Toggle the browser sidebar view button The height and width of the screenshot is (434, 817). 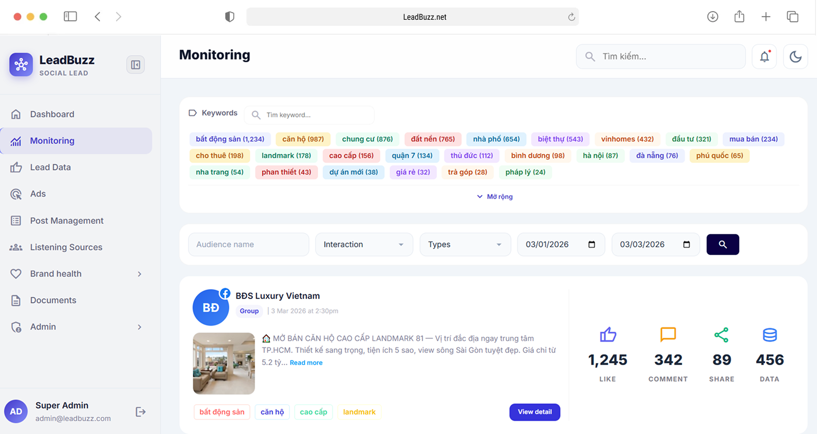pyautogui.click(x=70, y=17)
